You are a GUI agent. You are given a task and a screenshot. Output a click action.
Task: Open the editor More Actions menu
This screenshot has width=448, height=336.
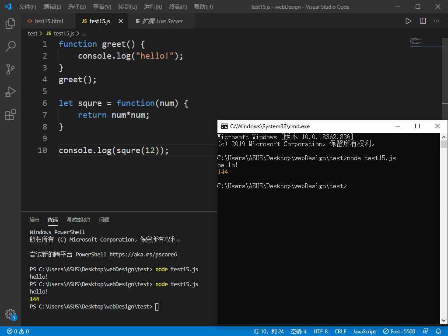437,21
